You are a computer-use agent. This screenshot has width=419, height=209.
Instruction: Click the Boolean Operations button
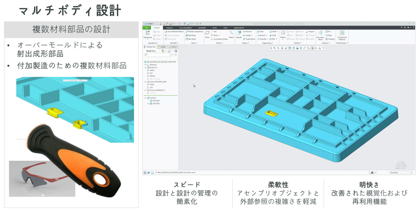(194, 32)
